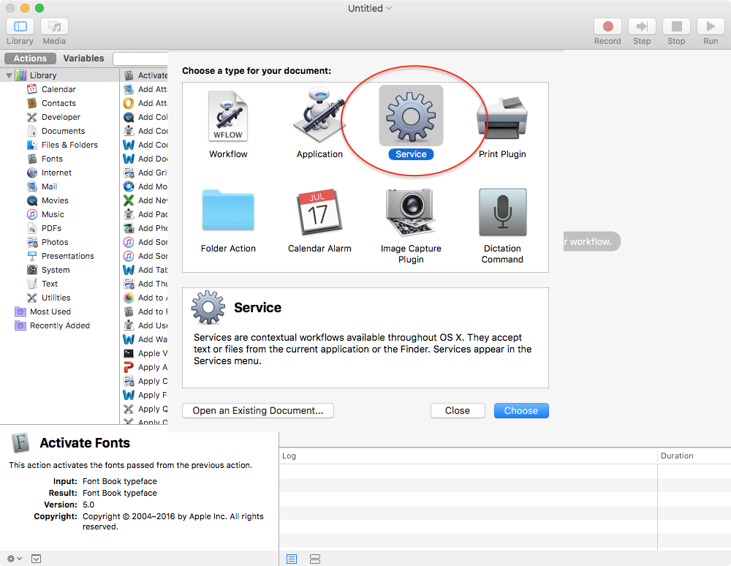Viewport: 731px width, 566px height.
Task: Run the workflow using the Run button
Action: coord(711,26)
